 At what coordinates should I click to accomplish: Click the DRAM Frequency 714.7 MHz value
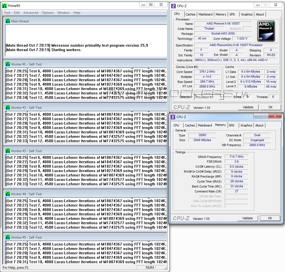click(236, 157)
